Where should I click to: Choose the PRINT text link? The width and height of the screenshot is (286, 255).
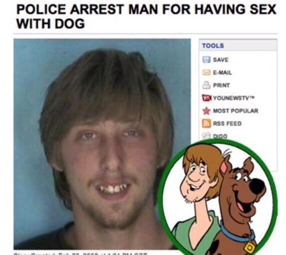click(x=221, y=85)
